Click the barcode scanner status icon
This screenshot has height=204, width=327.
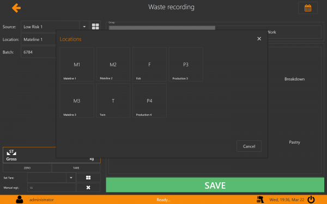[x=260, y=200]
